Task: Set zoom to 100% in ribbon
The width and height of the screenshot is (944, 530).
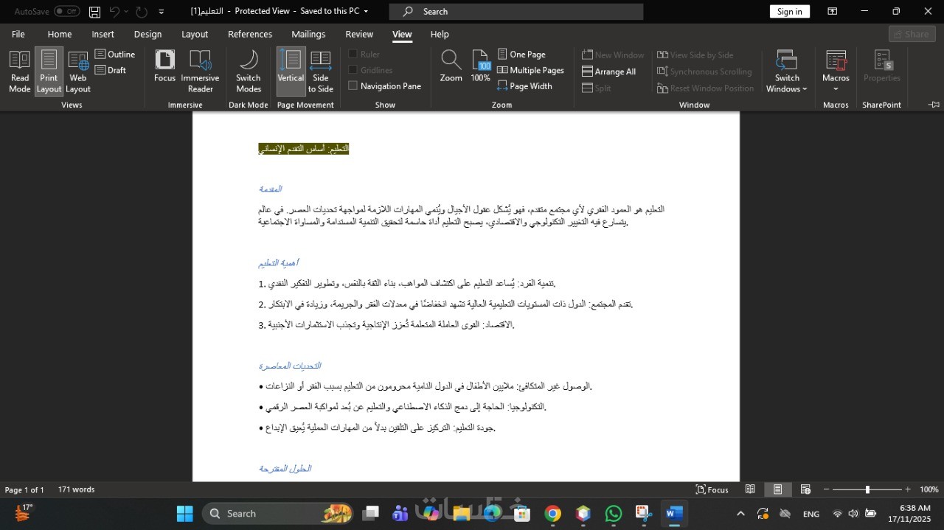Action: (480, 66)
